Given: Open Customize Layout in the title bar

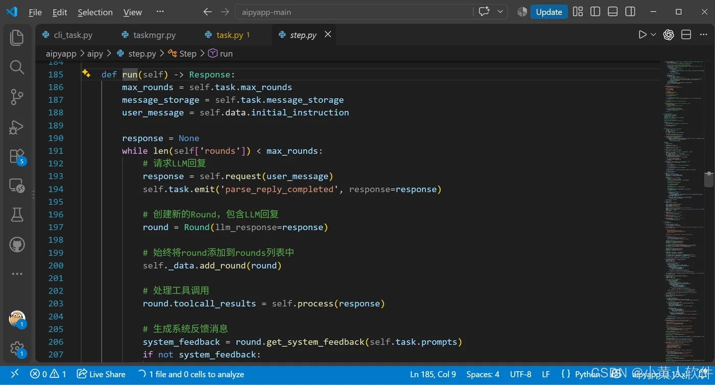Looking at the screenshot, I should tap(578, 12).
